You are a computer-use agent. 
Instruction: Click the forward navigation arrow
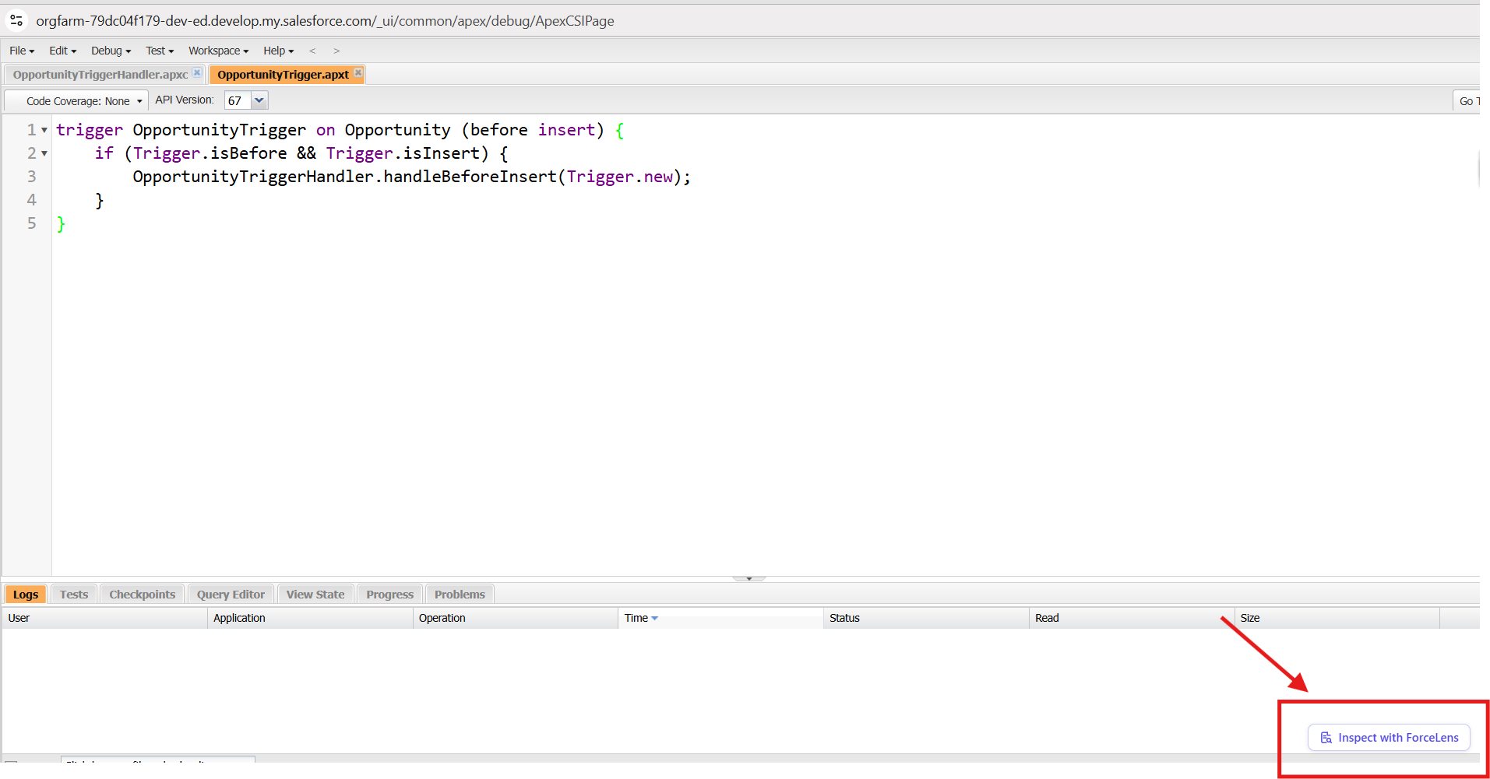[336, 51]
